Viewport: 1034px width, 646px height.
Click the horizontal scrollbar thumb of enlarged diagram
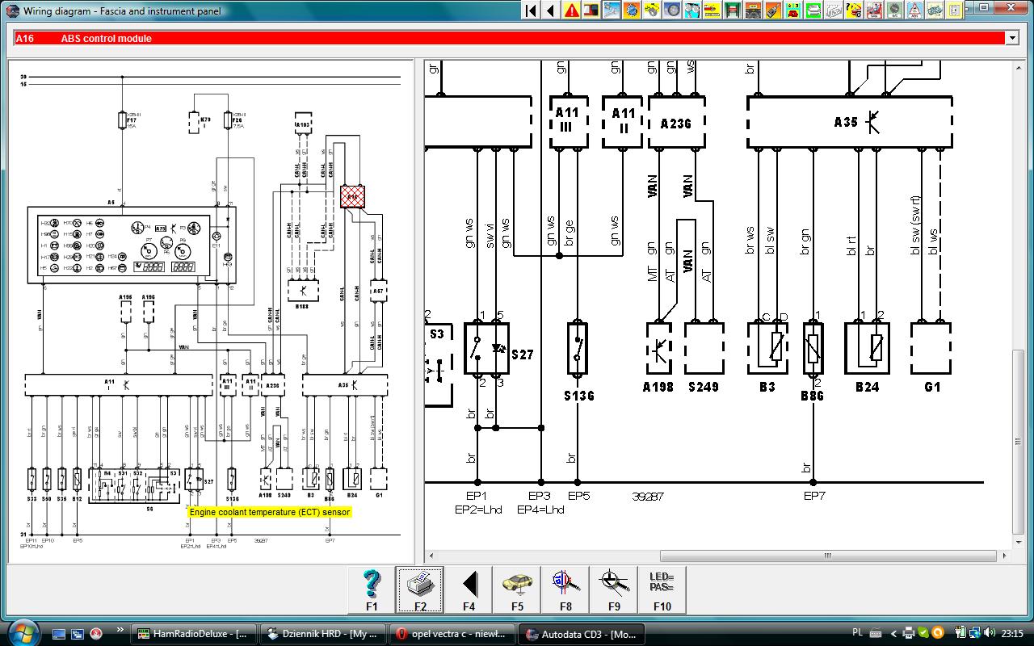[828, 556]
